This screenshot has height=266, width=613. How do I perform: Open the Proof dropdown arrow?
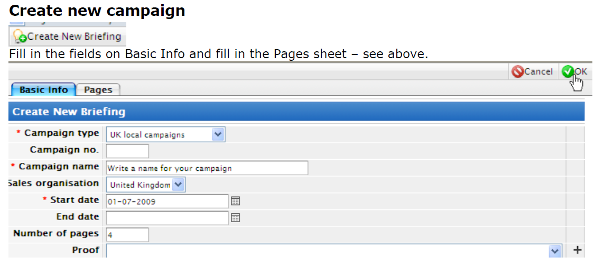[554, 251]
